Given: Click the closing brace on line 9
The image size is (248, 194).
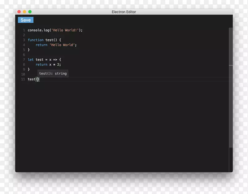Looking at the screenshot, I should click(x=29, y=70).
